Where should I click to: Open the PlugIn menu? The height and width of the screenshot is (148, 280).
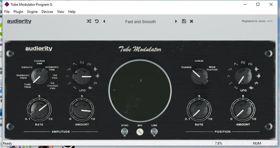pyautogui.click(x=18, y=11)
